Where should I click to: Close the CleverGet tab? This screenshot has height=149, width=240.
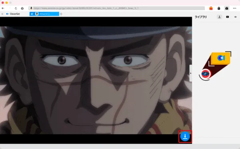point(2,14)
